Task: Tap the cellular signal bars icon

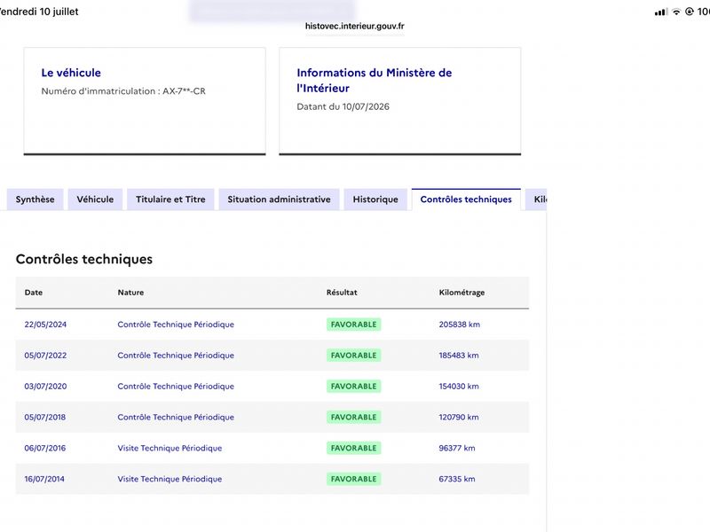Action: (661, 12)
